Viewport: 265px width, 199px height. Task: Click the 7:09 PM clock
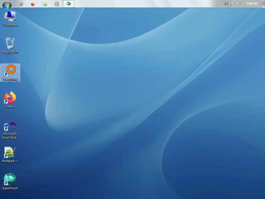click(x=252, y=4)
